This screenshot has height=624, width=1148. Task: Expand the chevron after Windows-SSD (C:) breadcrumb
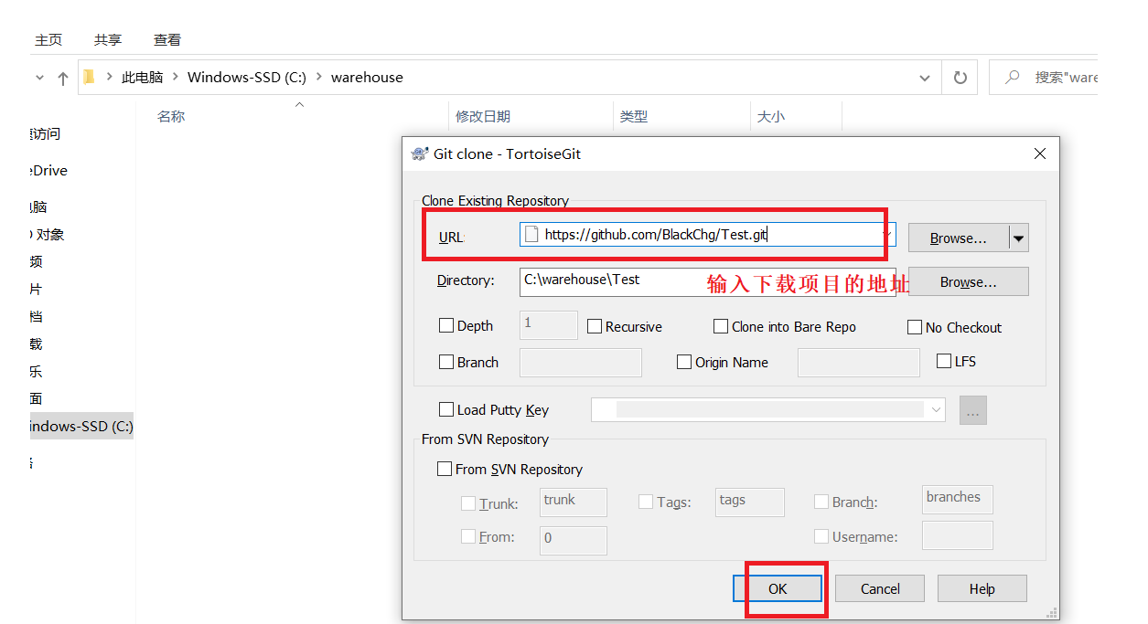319,77
